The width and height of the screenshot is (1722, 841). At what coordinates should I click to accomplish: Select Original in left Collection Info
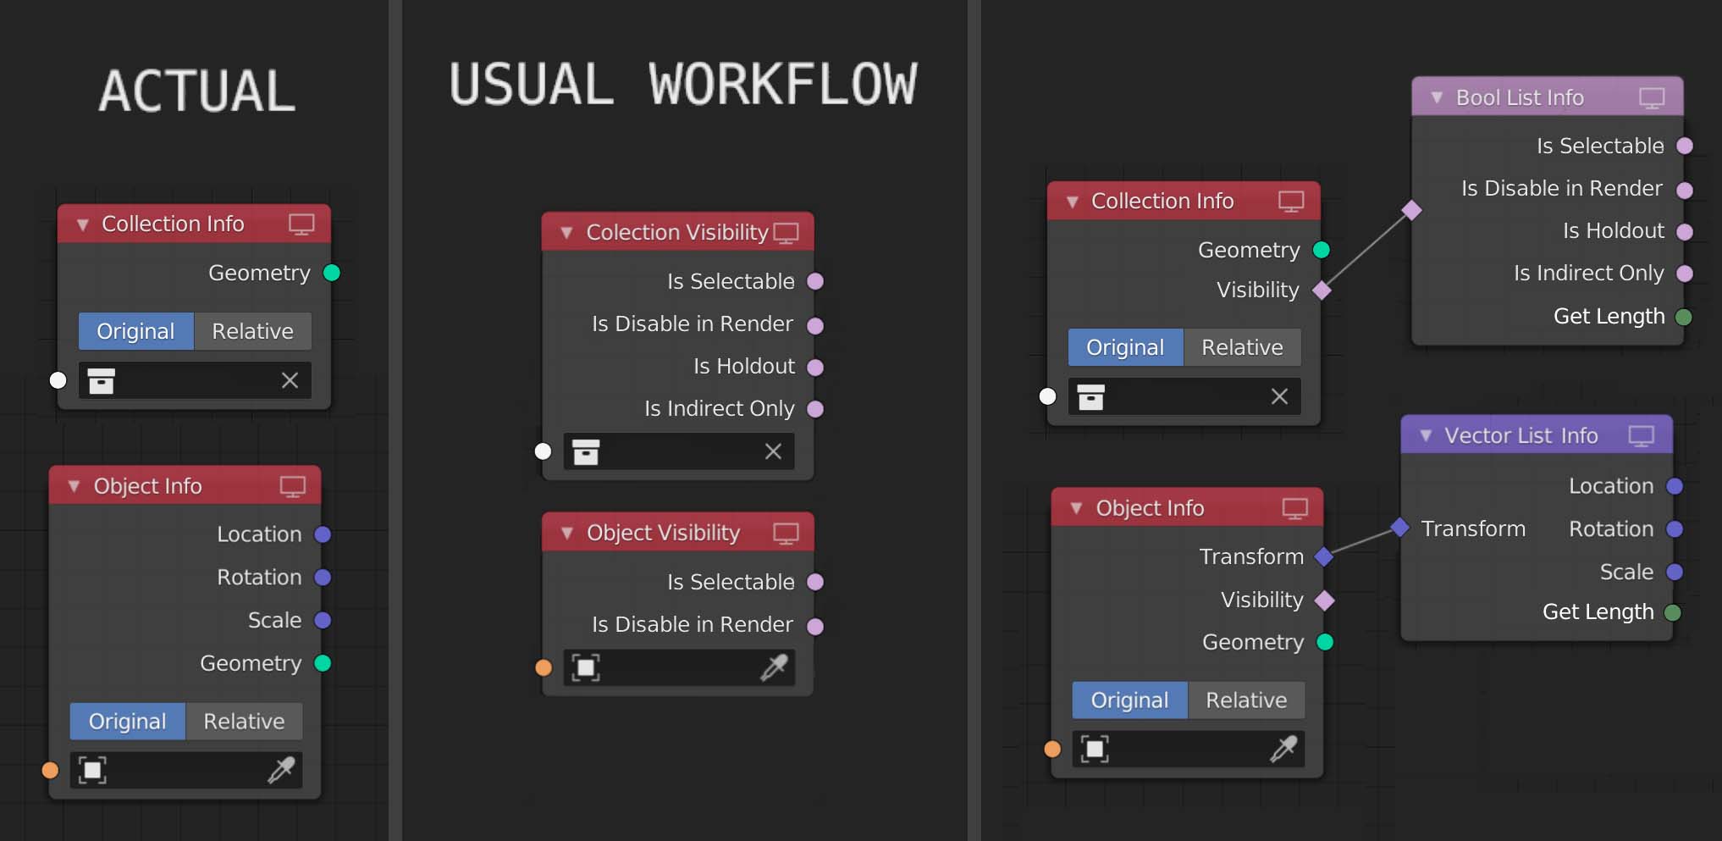(x=136, y=331)
